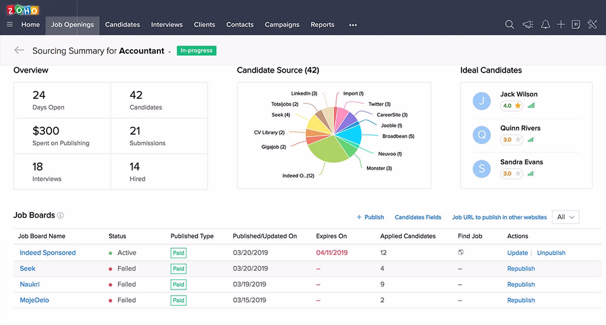Open the Clients tab
Image resolution: width=606 pixels, height=325 pixels.
pyautogui.click(x=204, y=25)
